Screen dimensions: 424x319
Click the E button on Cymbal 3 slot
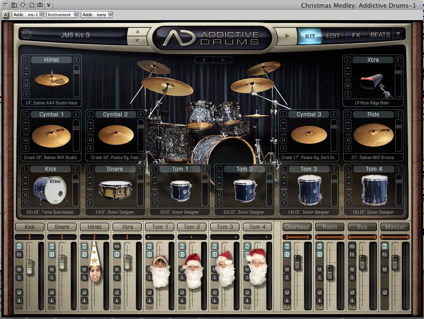pos(333,114)
